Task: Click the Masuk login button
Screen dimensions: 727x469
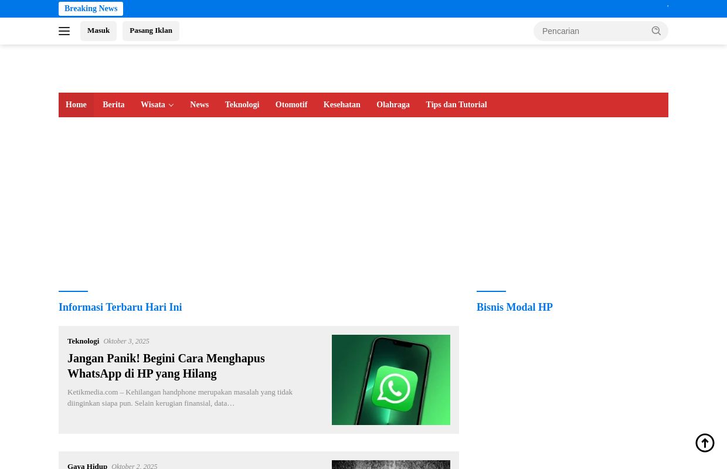Action: 98,30
